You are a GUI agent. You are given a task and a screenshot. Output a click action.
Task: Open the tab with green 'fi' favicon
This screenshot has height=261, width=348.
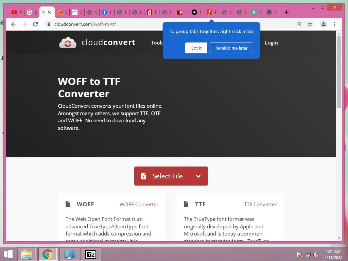256,12
